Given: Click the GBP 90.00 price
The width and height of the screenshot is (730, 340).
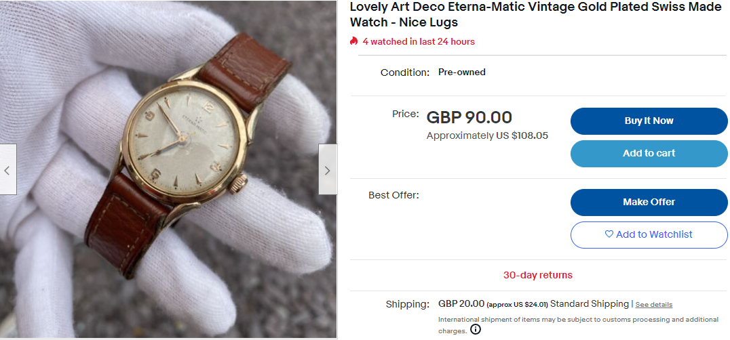Looking at the screenshot, I should pyautogui.click(x=469, y=117).
